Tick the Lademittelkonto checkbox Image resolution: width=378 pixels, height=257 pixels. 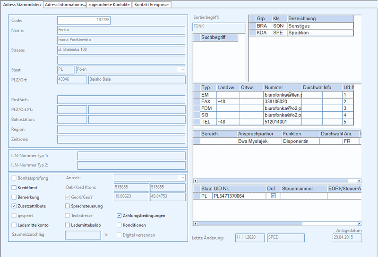tap(14, 225)
